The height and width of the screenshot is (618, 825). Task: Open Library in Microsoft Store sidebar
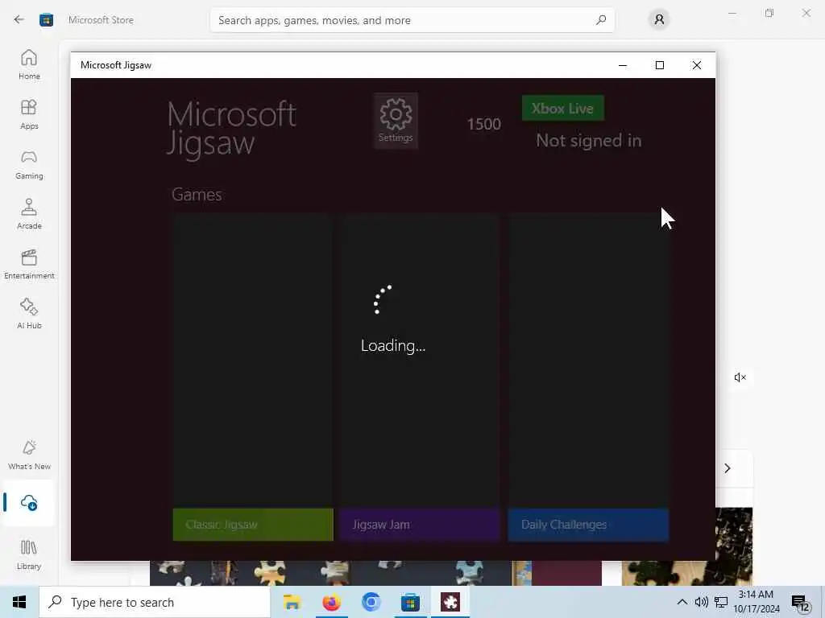click(x=29, y=555)
